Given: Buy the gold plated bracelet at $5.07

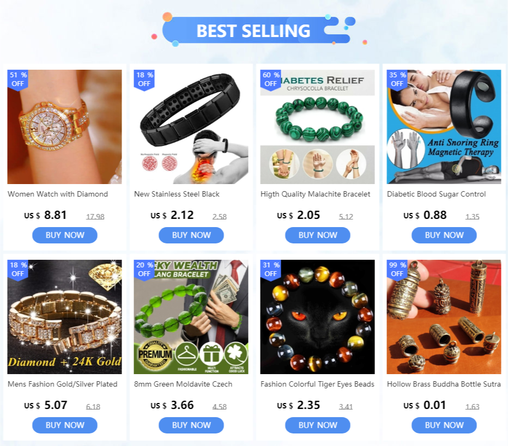Looking at the screenshot, I should [x=65, y=425].
